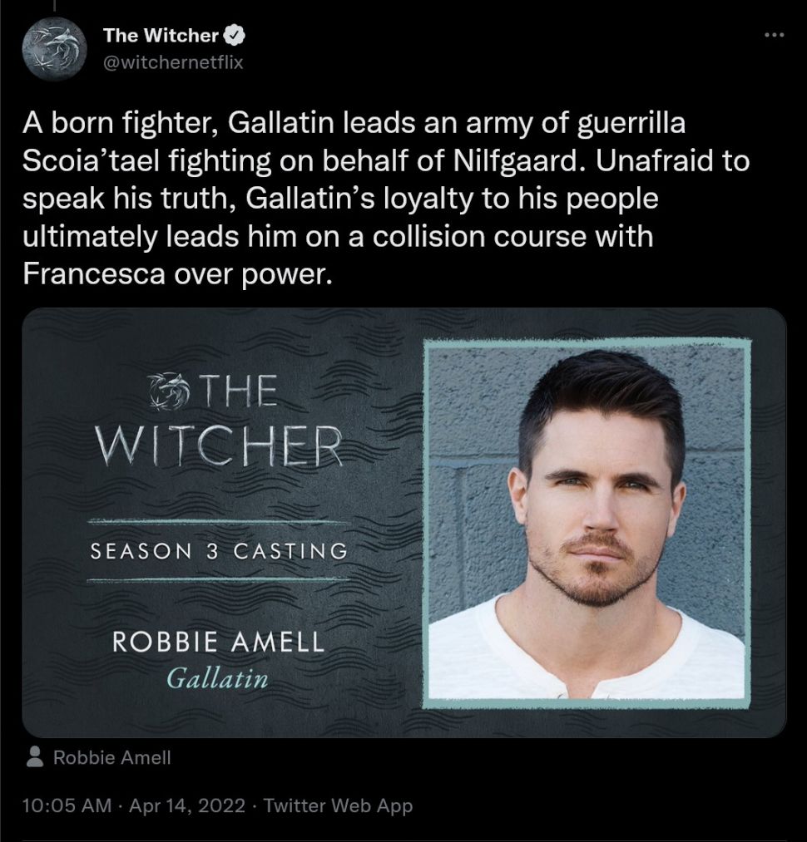This screenshot has height=842, width=807.
Task: Click The Witcher profile avatar
Action: [x=54, y=48]
